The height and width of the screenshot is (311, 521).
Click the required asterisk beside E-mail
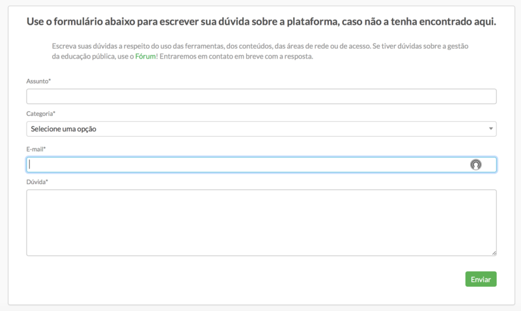click(44, 148)
